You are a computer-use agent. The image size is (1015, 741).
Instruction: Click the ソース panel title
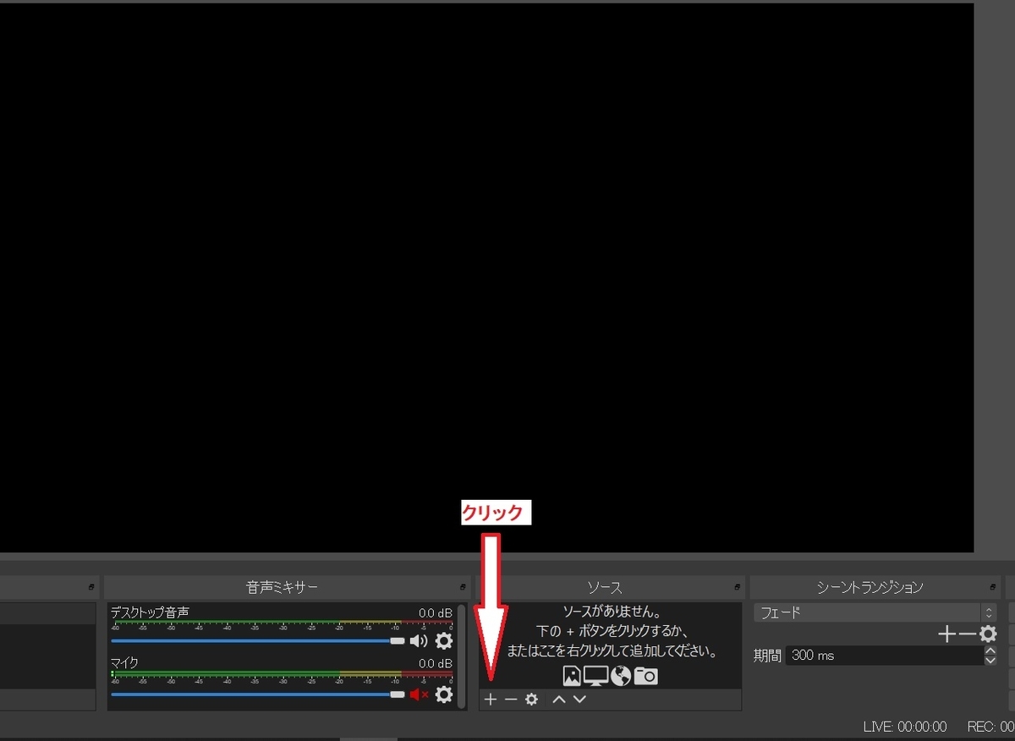[x=605, y=587]
